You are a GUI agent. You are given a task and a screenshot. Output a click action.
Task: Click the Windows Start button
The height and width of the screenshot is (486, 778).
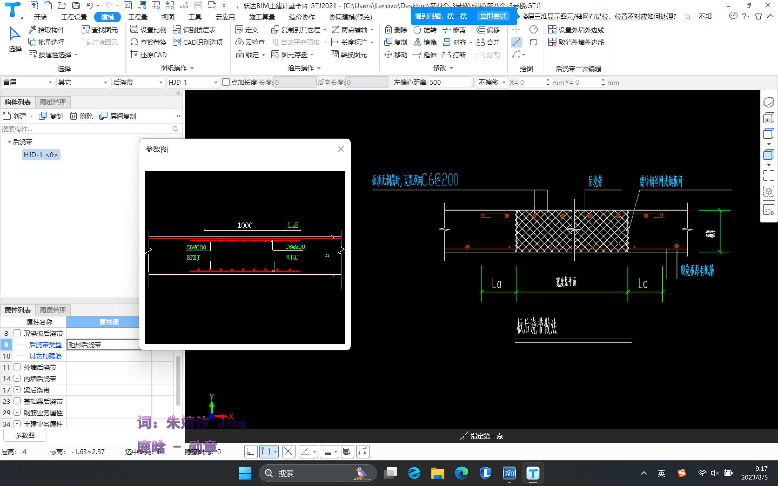pos(245,473)
